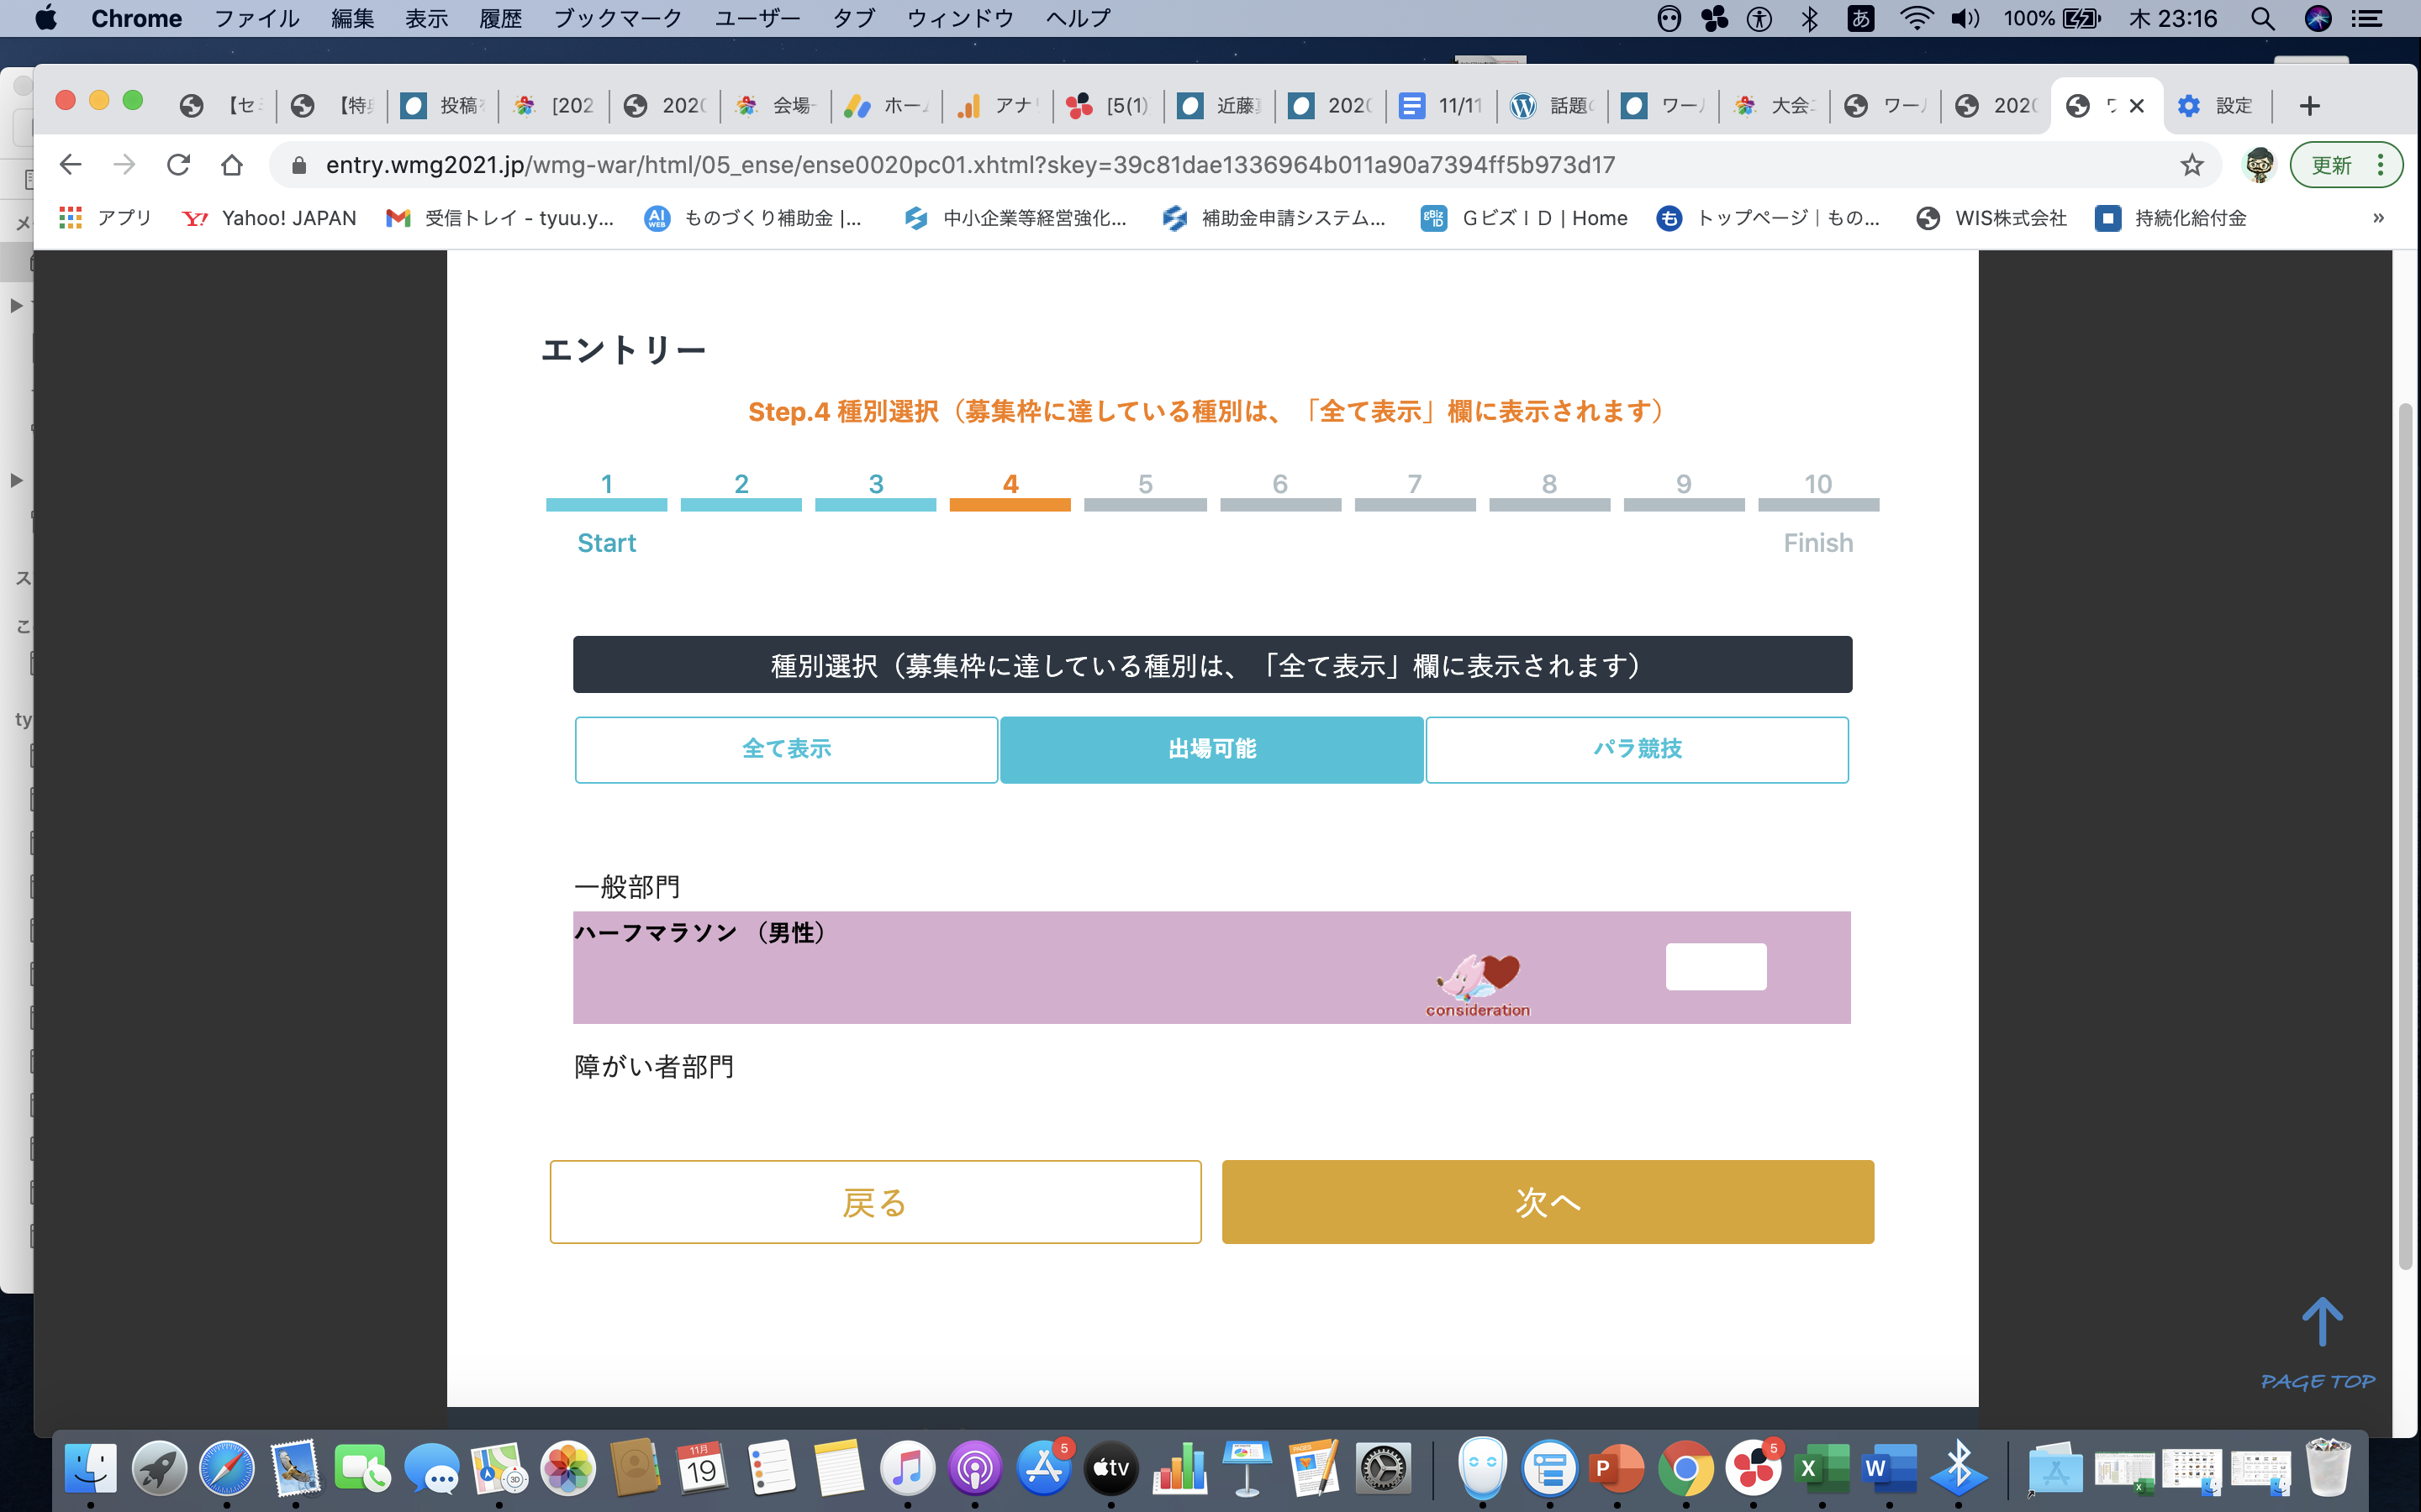Open App Store from the Dock
This screenshot has height=1512, width=2421.
point(1043,1468)
